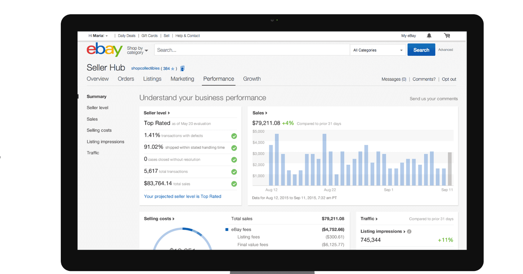Open Messages (0)
This screenshot has width=523, height=274.
[394, 79]
